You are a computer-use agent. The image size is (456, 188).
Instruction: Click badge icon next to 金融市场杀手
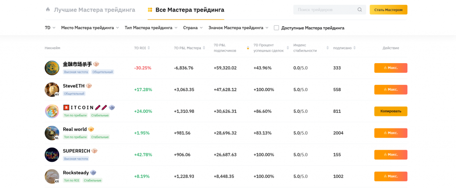pyautogui.click(x=96, y=64)
